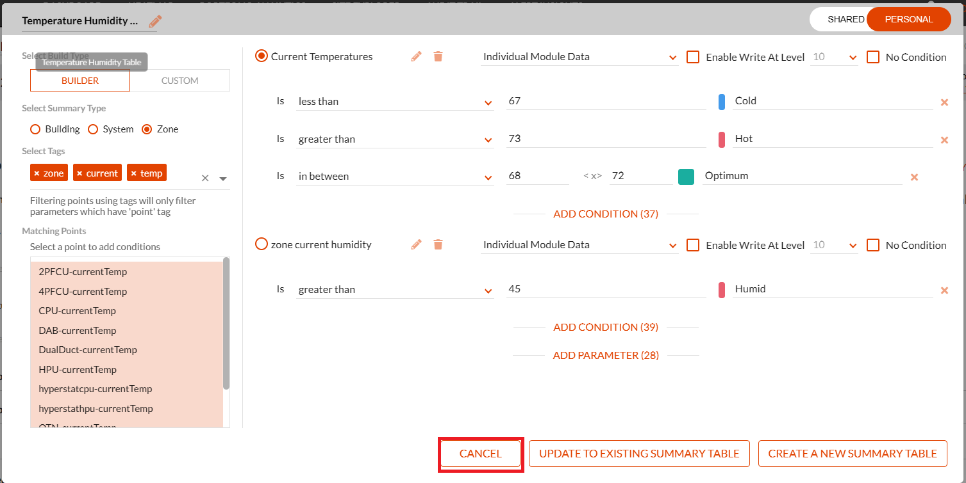The height and width of the screenshot is (483, 966).
Task: Open the tags dropdown arrow
Action: pyautogui.click(x=223, y=178)
